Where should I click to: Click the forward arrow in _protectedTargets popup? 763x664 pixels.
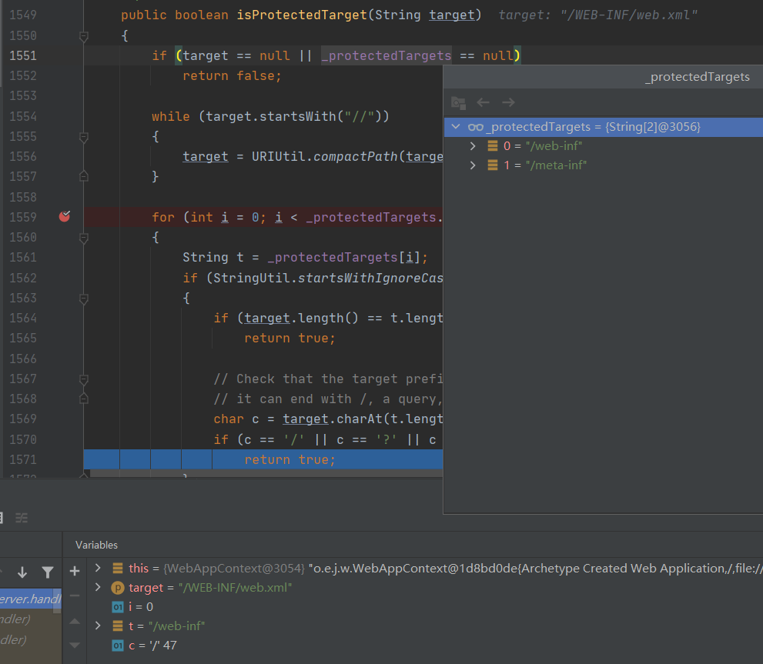point(508,102)
